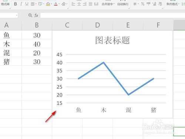This screenshot has width=185, height=139.
Task: Select column B header
Action: (37, 25)
